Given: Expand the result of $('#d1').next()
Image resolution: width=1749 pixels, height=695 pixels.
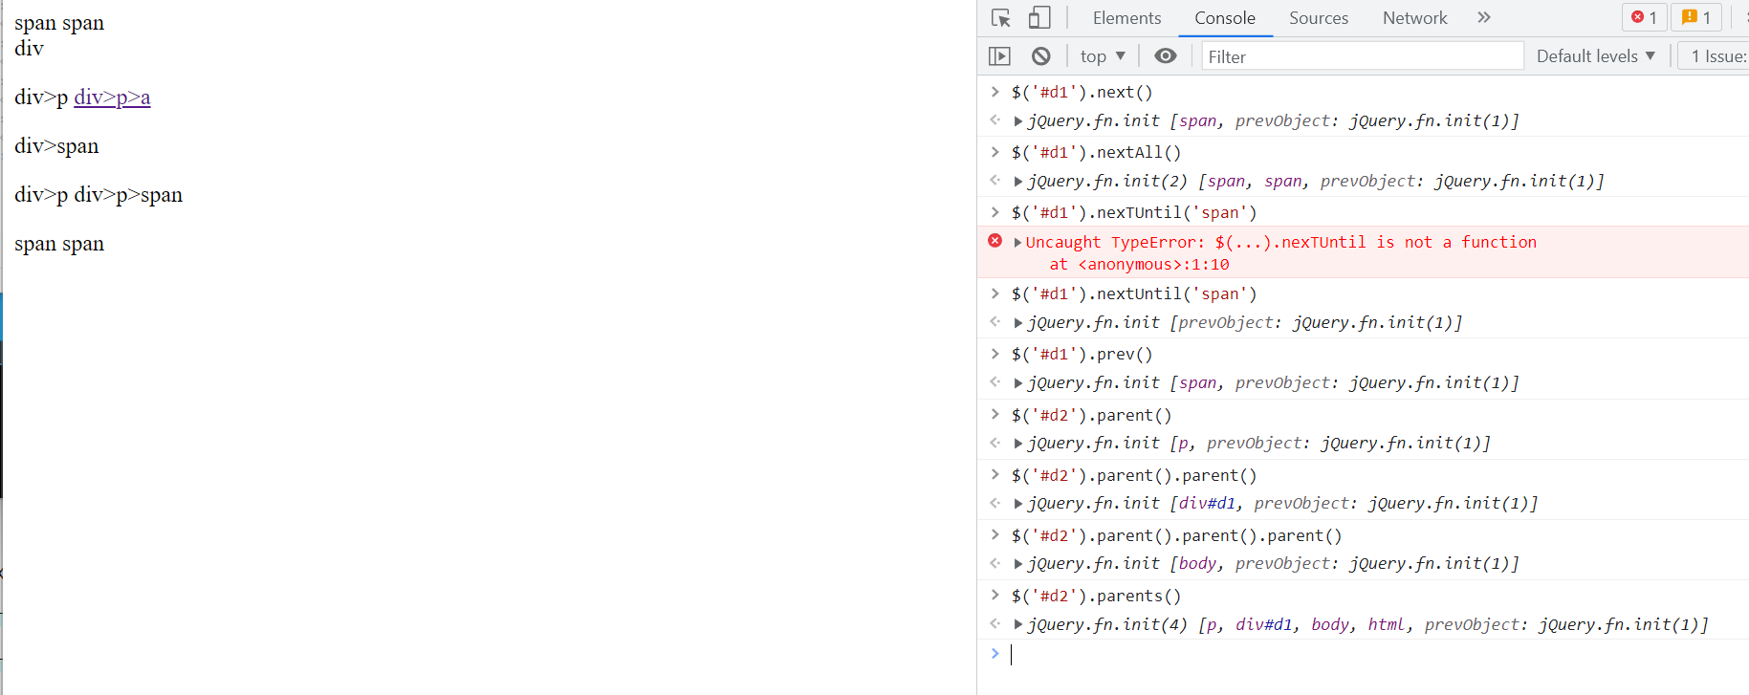Looking at the screenshot, I should click(x=1018, y=121).
